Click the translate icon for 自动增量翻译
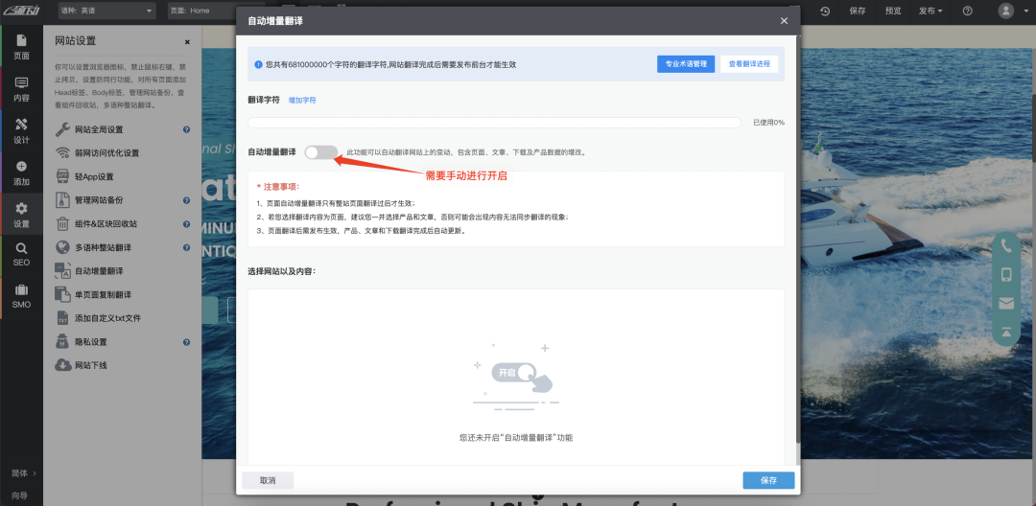The image size is (1036, 506). [x=62, y=270]
